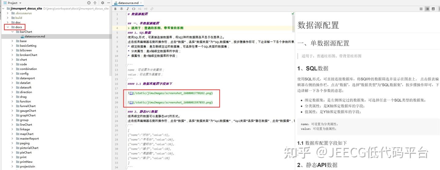This screenshot has width=440, height=170.
Task: Apply strikethrough formatting in markdown toolbar
Action: click(x=122, y=9)
